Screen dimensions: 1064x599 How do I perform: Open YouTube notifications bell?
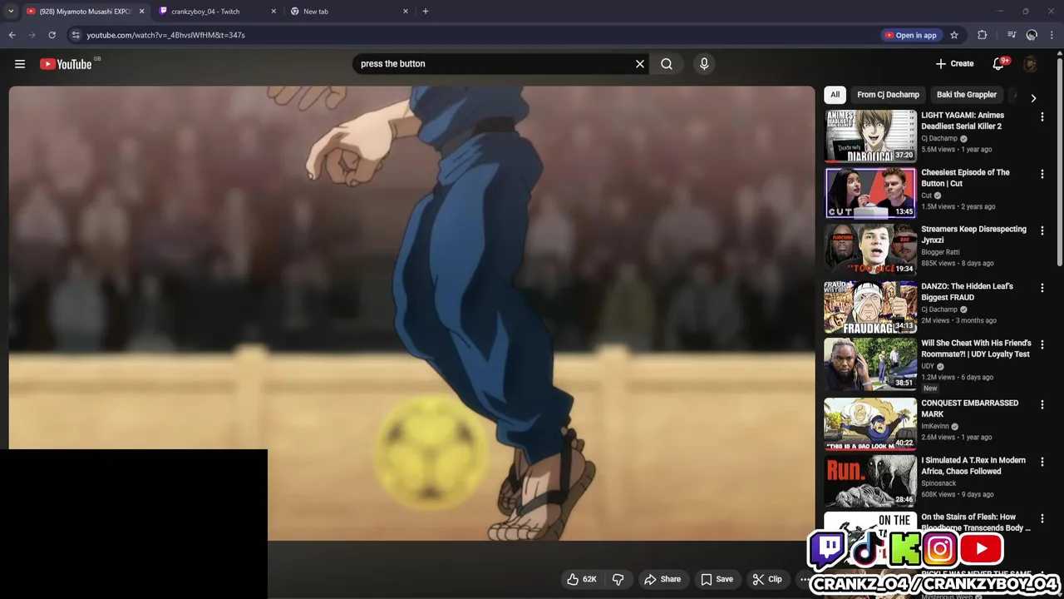[x=998, y=64]
